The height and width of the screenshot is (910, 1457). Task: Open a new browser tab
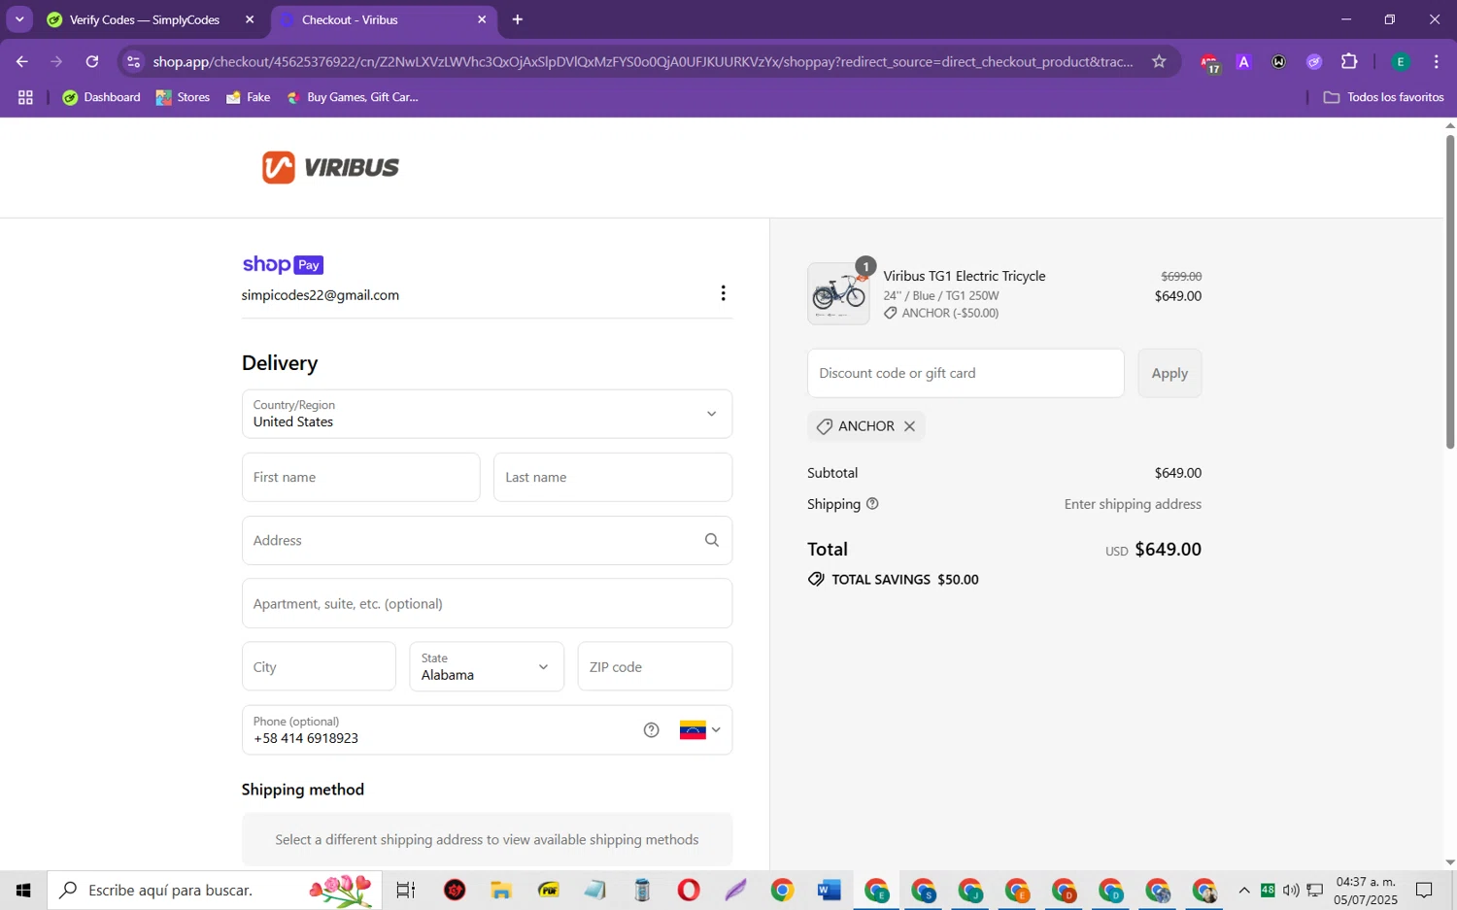(x=518, y=19)
